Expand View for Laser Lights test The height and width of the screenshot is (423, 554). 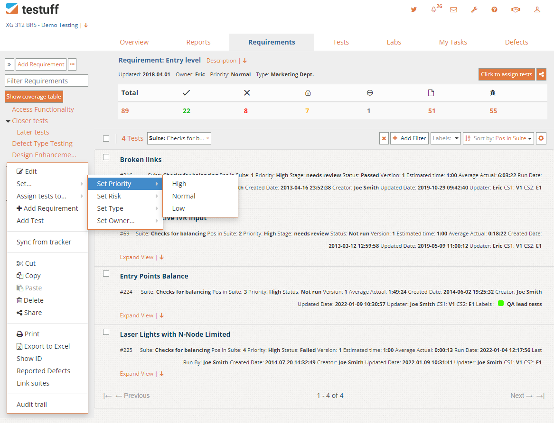pos(141,374)
